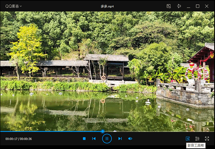Open the QQ影音 main menu dropdown
Screen dimensions: 215x149
tap(13, 6)
